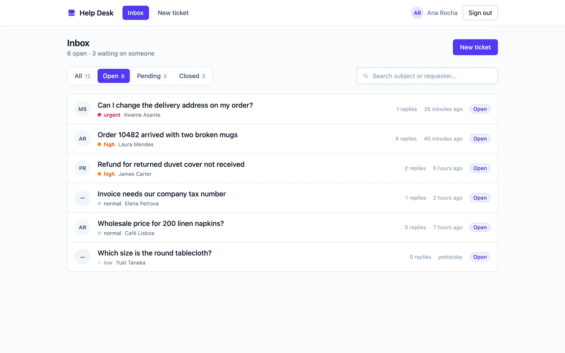Open the Inbox nav item

(136, 13)
